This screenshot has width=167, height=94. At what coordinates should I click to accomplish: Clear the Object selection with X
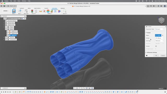[x=163, y=35]
